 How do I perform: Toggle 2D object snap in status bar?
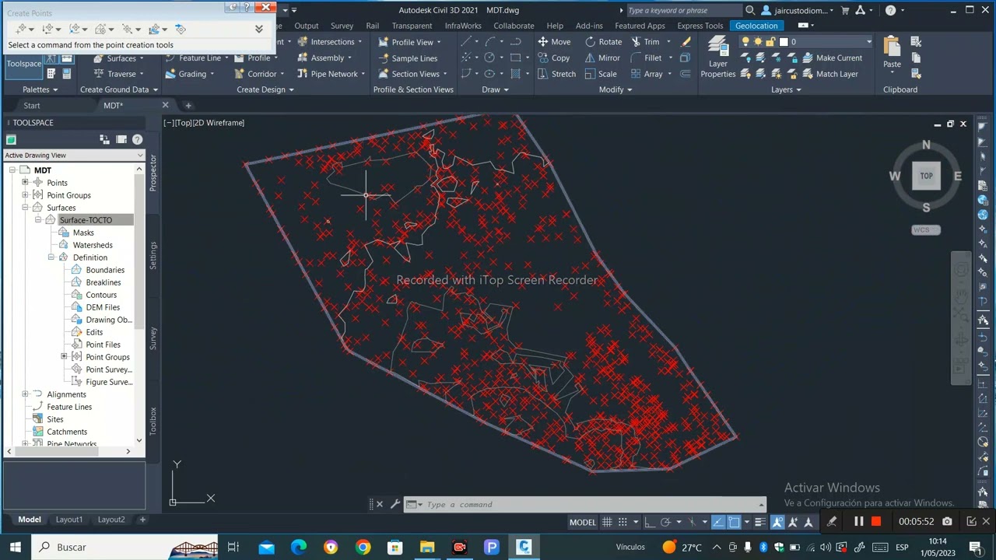pos(734,522)
